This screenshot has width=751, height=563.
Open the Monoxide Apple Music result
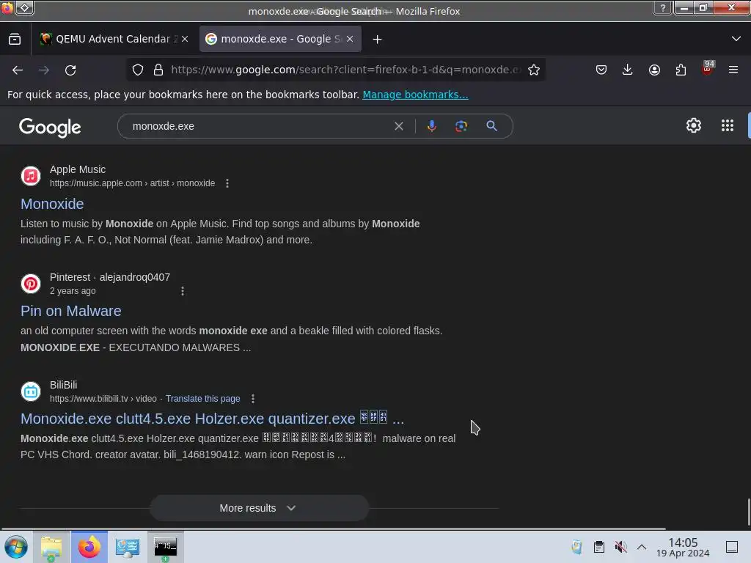tap(52, 204)
